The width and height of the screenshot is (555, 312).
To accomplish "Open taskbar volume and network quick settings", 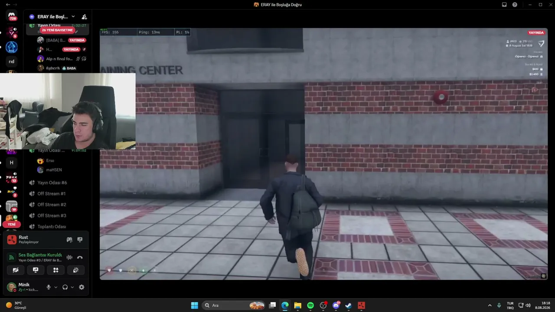I will coord(525,305).
